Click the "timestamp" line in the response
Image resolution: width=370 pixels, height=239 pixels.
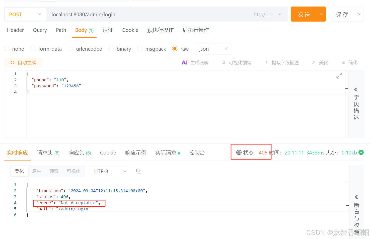point(92,191)
